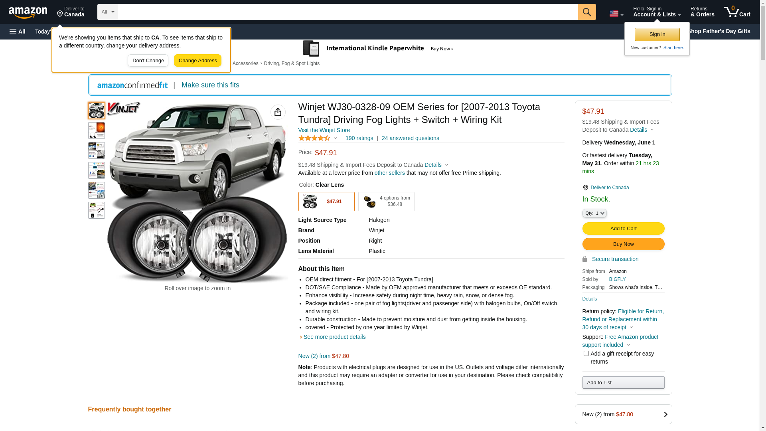Screen dimensions: 766x431
Task: Expand the Add to List dropdown
Action: [623, 382]
